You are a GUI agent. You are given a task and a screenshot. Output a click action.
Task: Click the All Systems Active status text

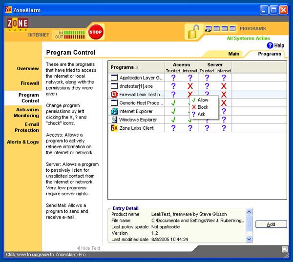pyautogui.click(x=248, y=38)
